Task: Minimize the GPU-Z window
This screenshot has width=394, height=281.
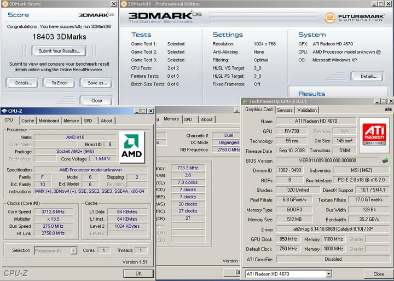Action: (x=377, y=101)
